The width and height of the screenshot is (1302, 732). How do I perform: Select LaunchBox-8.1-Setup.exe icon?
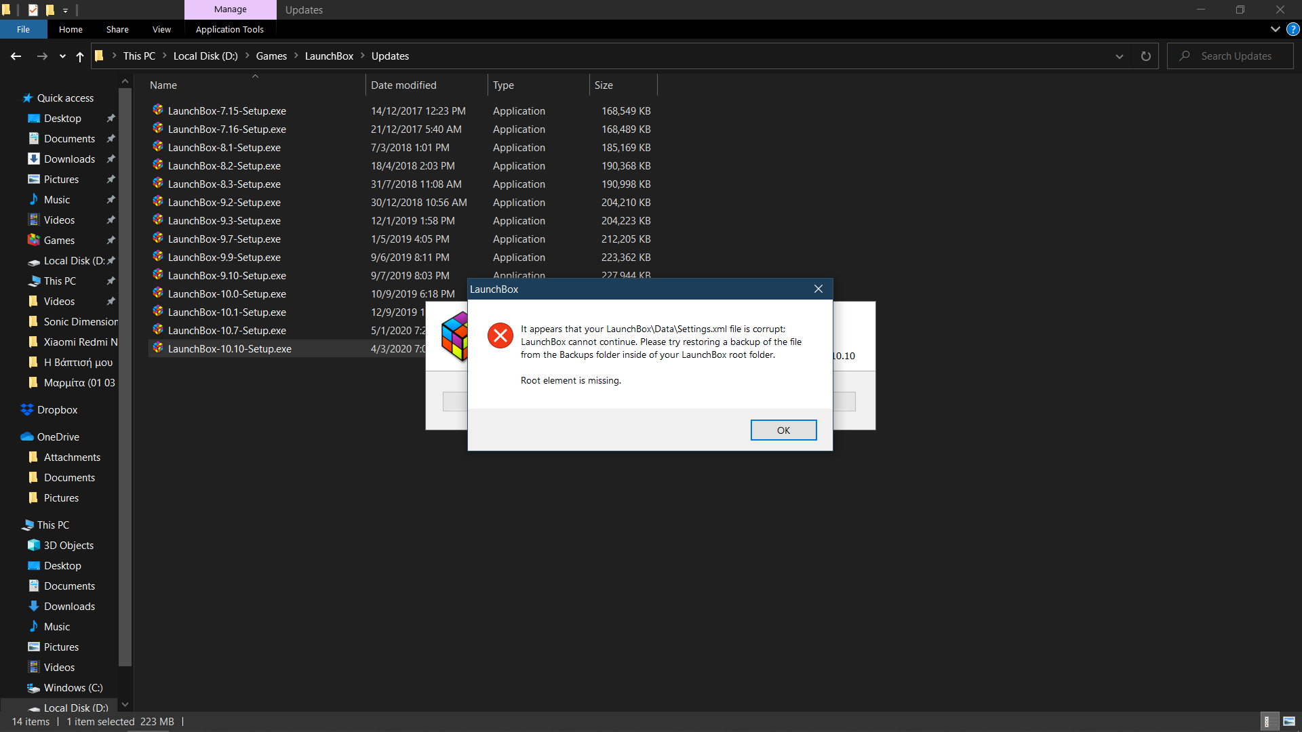[x=158, y=146]
